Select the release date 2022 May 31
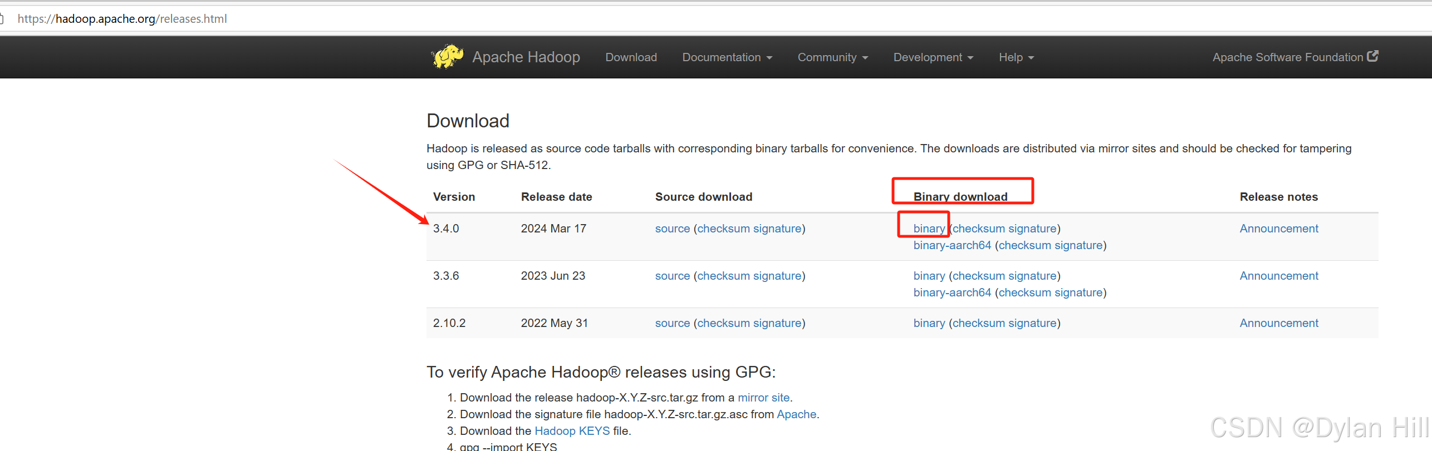The image size is (1432, 451). click(x=555, y=323)
